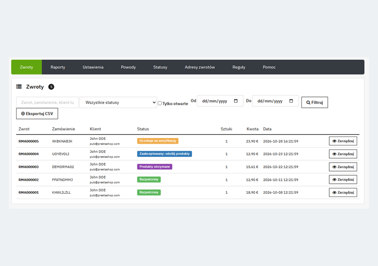
Task: Click the Data column header
Action: [267, 129]
